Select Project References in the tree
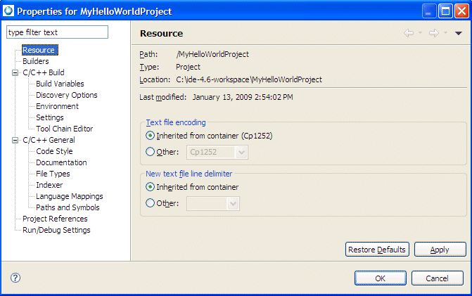This screenshot has height=296, width=472. click(x=55, y=219)
